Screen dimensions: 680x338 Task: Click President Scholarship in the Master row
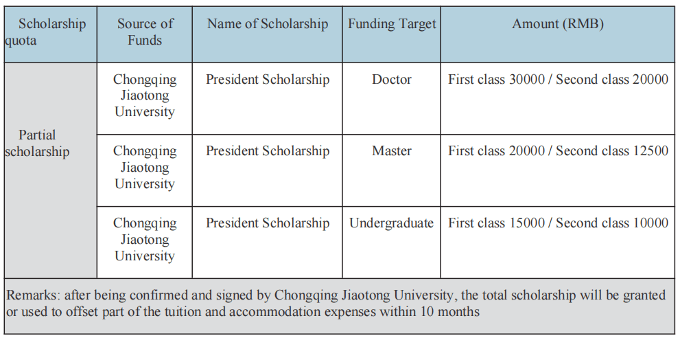pos(268,151)
